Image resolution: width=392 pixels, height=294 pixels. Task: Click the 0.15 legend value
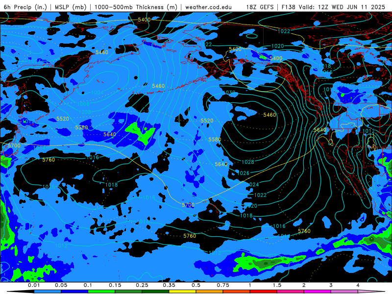coord(115,285)
